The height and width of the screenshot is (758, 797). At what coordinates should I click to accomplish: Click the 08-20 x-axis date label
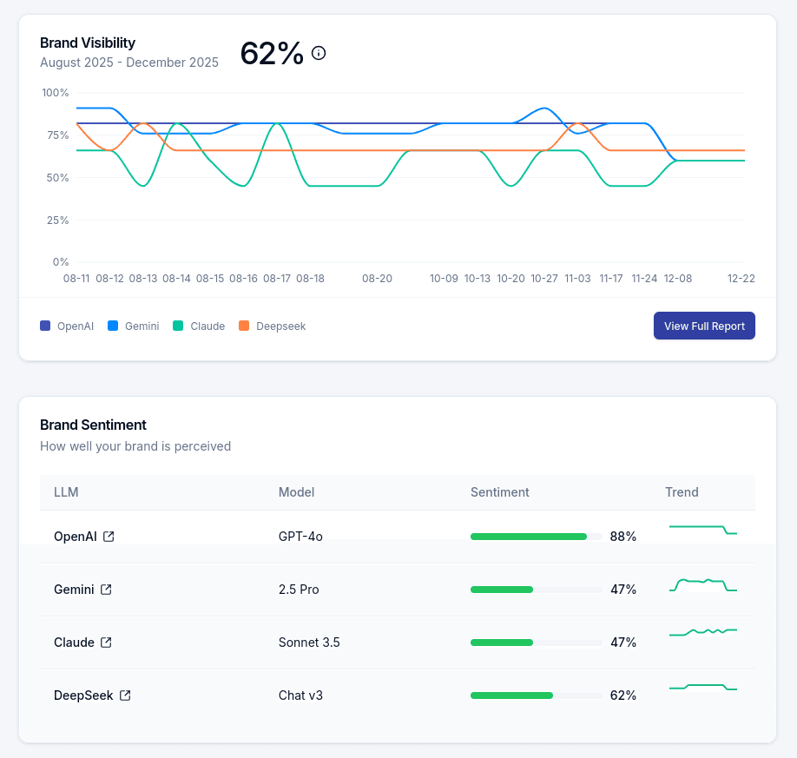[x=377, y=279]
